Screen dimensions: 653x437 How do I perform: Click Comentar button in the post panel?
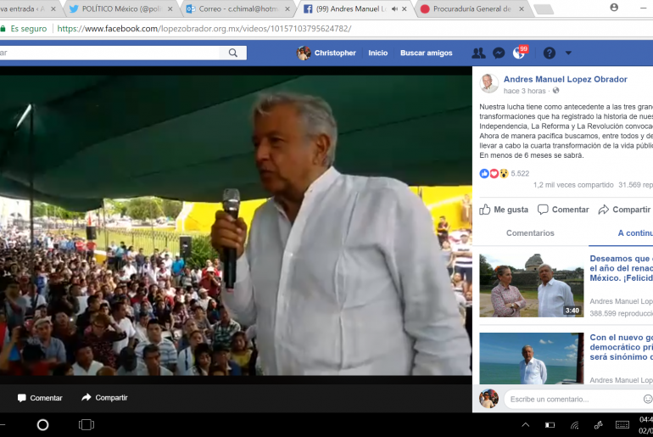(562, 210)
